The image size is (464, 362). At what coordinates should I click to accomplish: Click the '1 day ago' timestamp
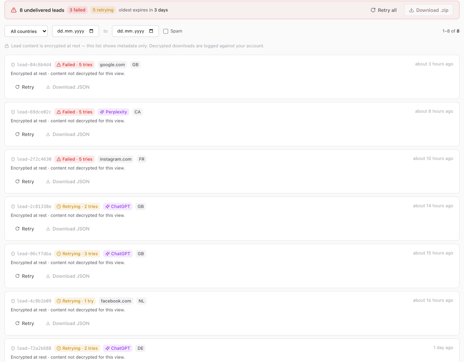point(443,348)
